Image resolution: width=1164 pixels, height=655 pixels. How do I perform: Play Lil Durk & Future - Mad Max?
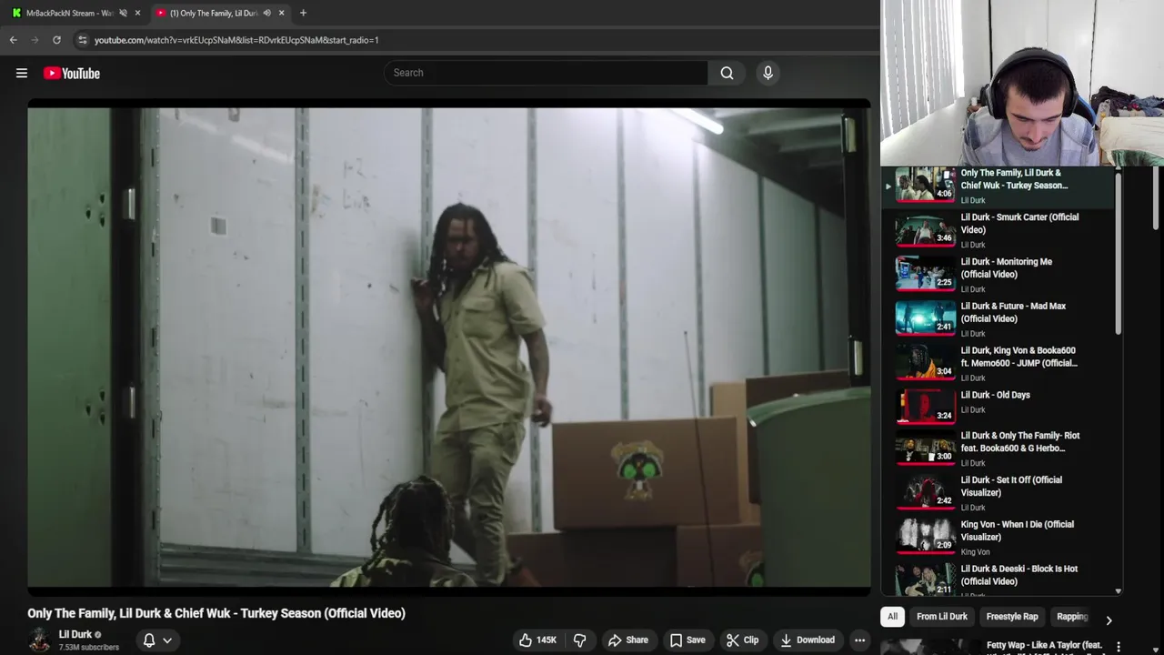pos(997,319)
